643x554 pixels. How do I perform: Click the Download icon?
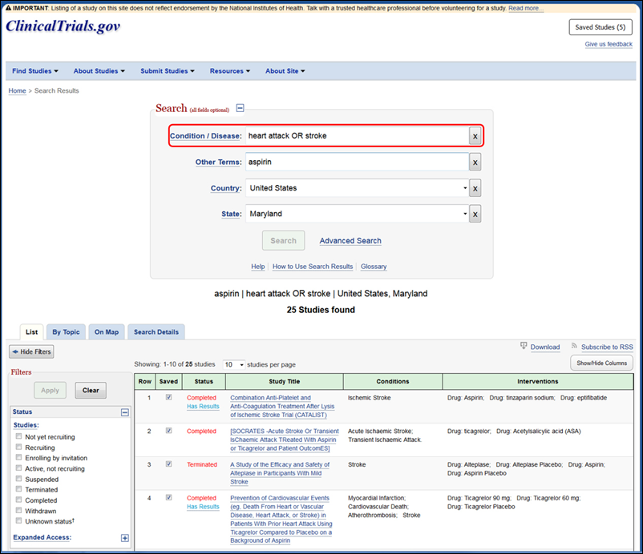click(524, 346)
